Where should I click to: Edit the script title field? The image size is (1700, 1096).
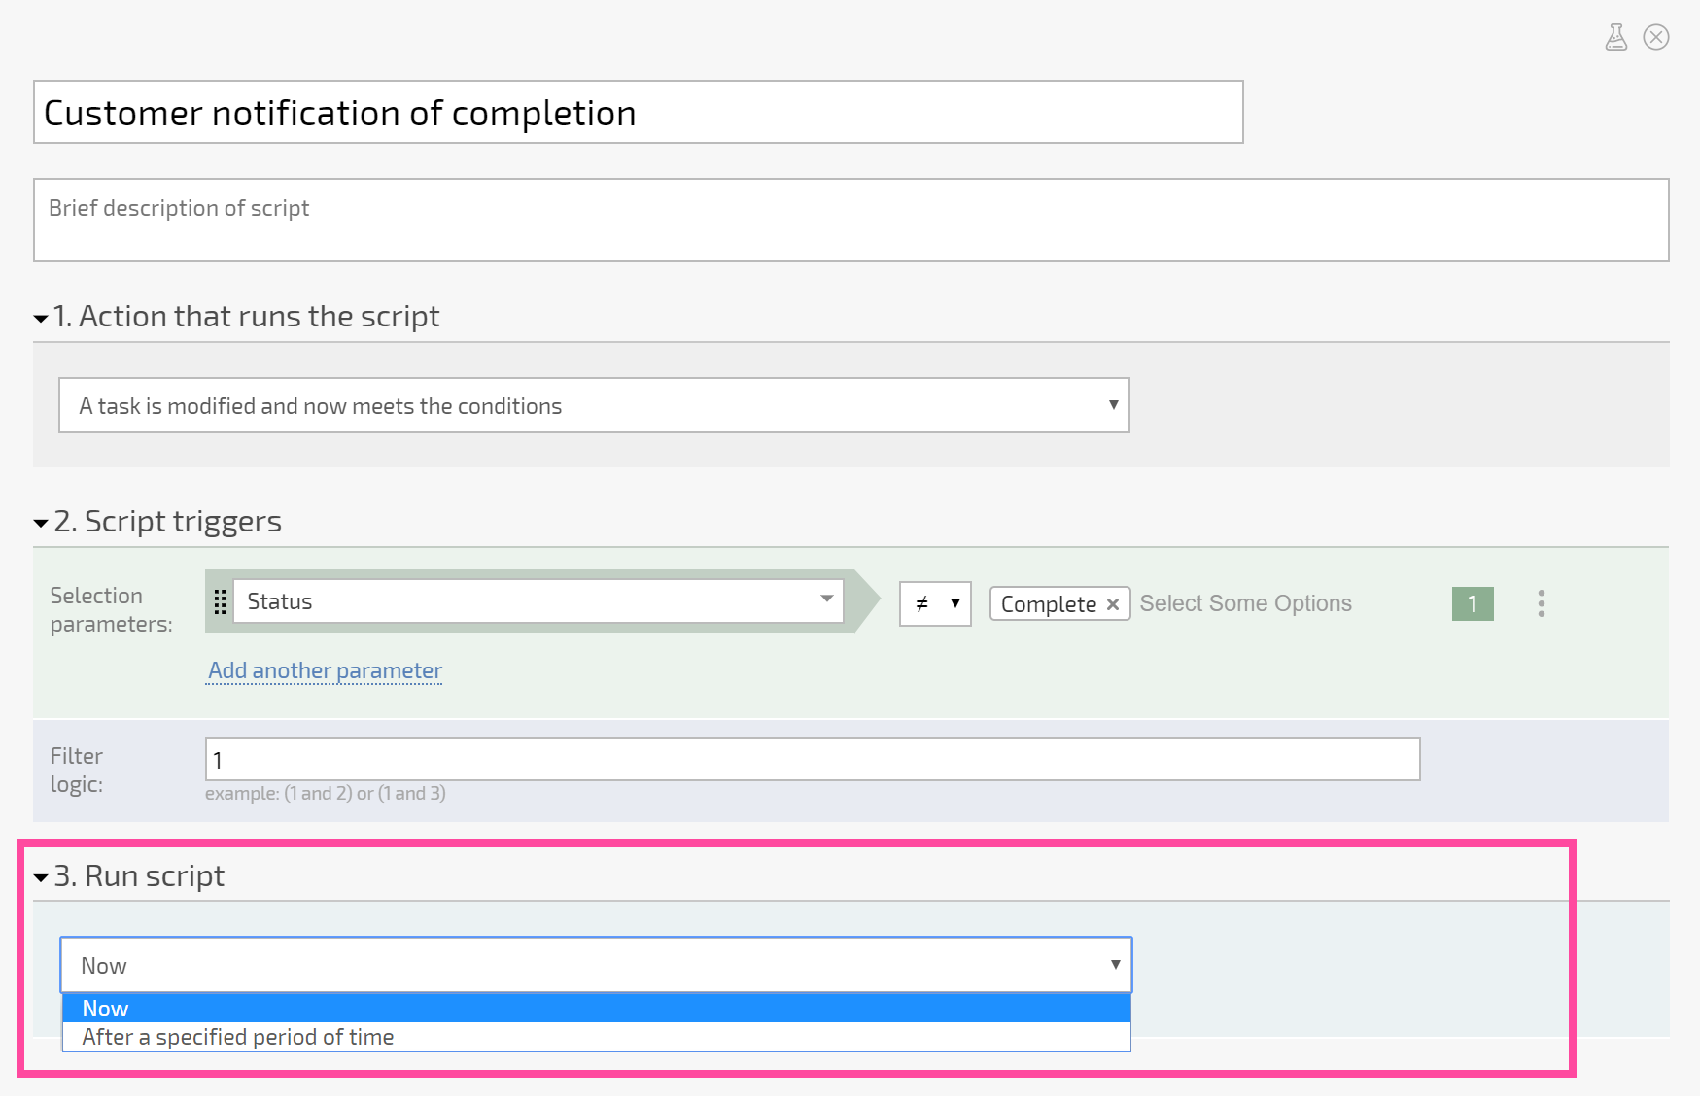(638, 112)
